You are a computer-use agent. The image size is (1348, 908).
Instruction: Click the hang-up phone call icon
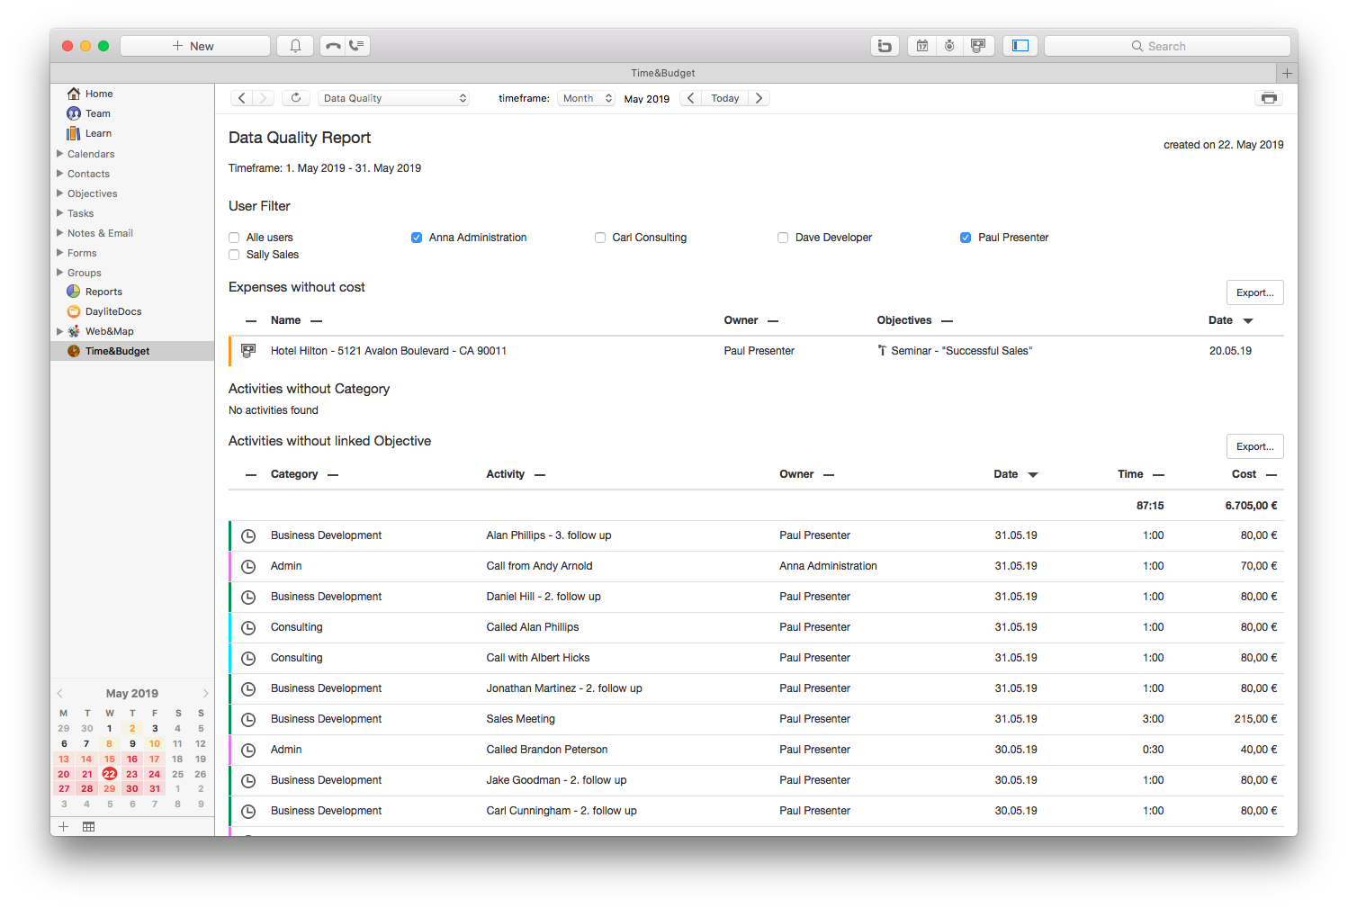(x=333, y=46)
